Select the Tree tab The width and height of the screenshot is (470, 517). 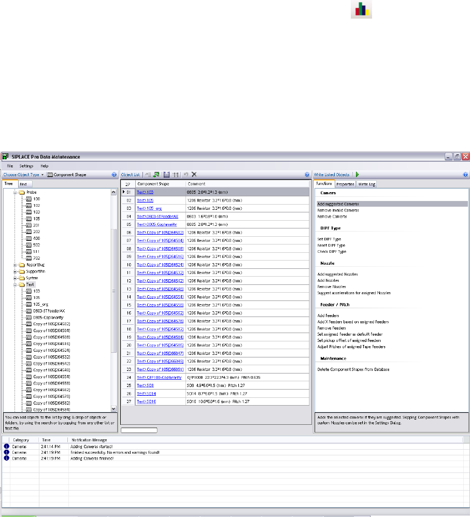9,184
